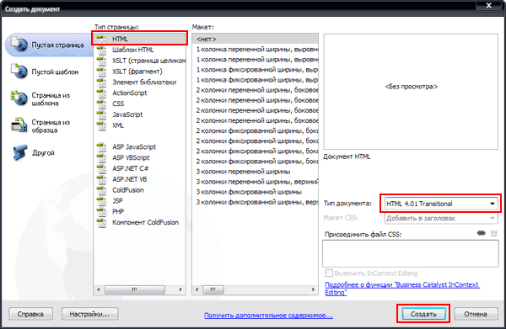Click the Отмена button
The height and width of the screenshot is (329, 506).
(x=476, y=314)
